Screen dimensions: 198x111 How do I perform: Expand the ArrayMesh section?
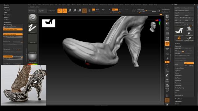pos(178,99)
